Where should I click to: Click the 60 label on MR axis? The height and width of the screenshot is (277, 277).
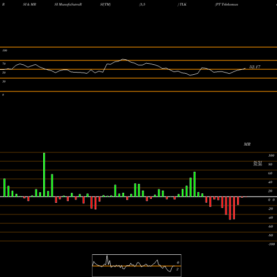point(270,173)
